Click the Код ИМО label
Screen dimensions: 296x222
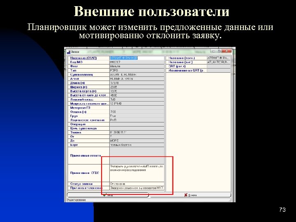tap(76, 62)
